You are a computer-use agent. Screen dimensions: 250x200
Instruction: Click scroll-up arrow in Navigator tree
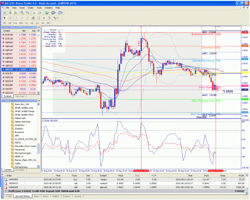[x=38, y=104]
